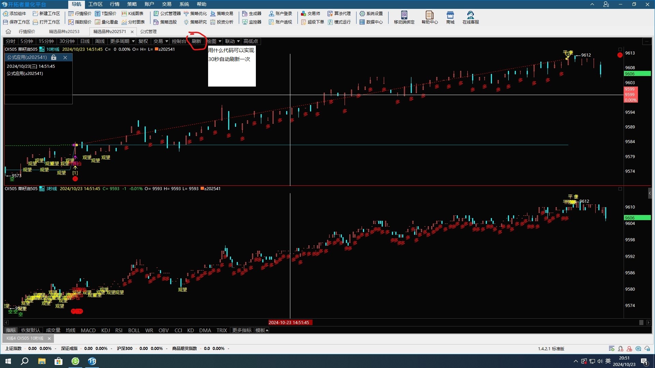Open 投资分析 toolbar icon
This screenshot has width=655, height=368.
(213, 22)
